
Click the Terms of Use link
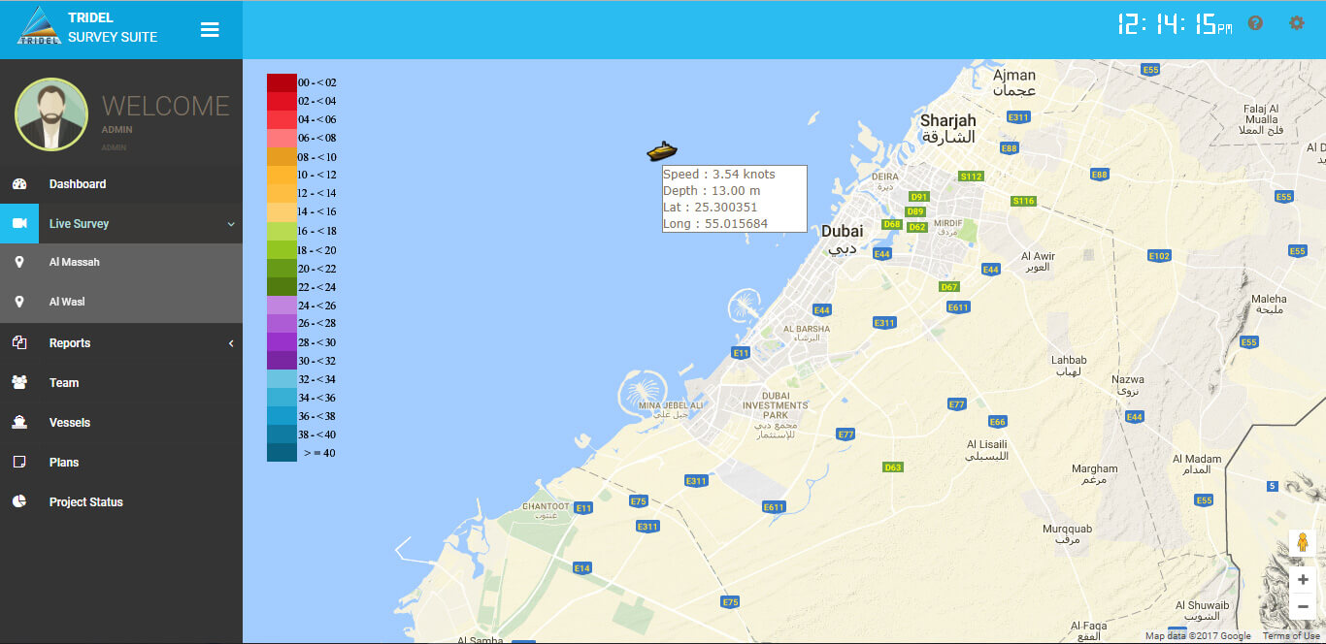pos(1291,636)
